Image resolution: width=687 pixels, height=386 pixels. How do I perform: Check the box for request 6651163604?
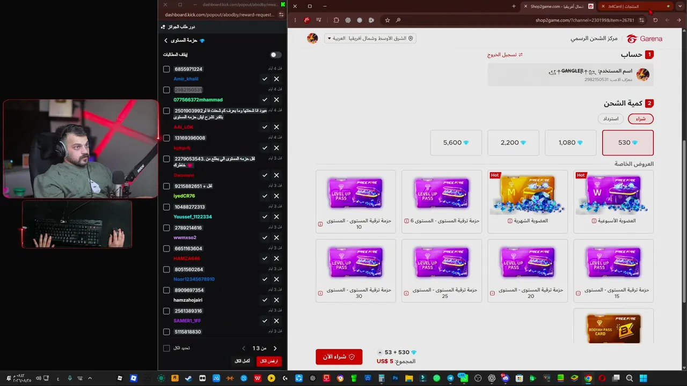[x=166, y=249]
